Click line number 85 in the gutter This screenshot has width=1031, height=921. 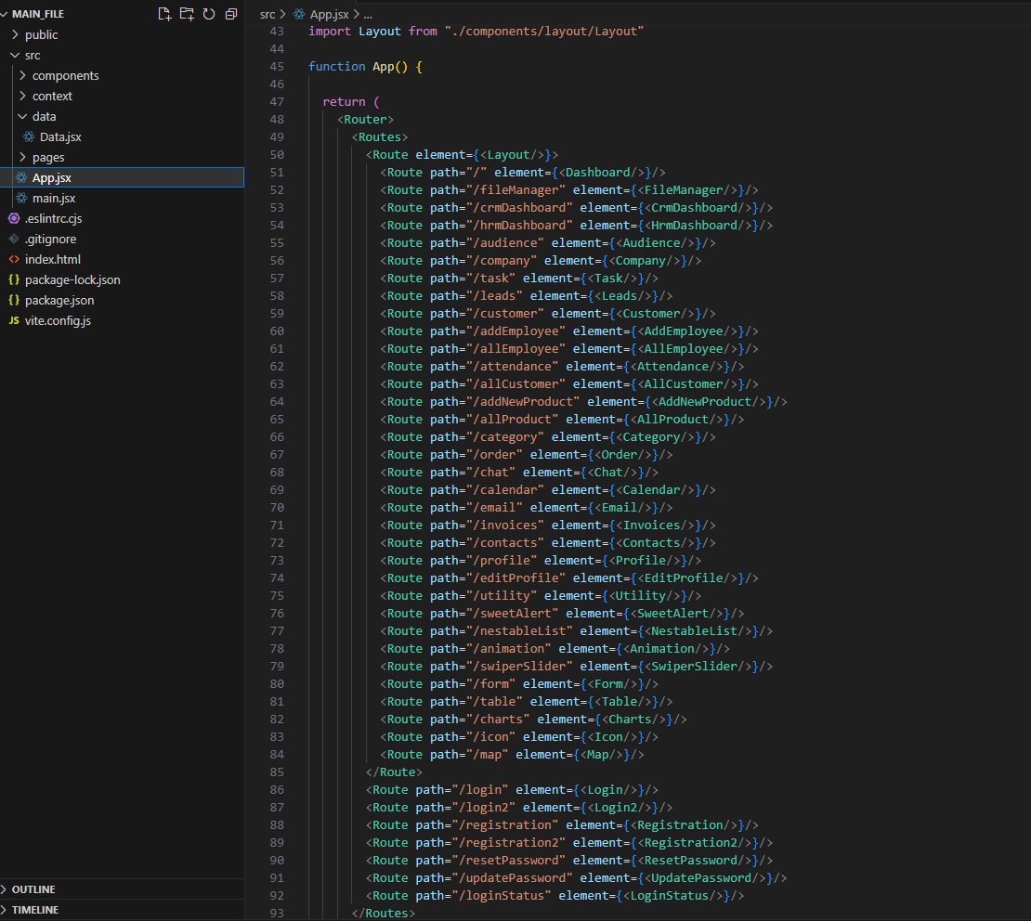tap(277, 772)
